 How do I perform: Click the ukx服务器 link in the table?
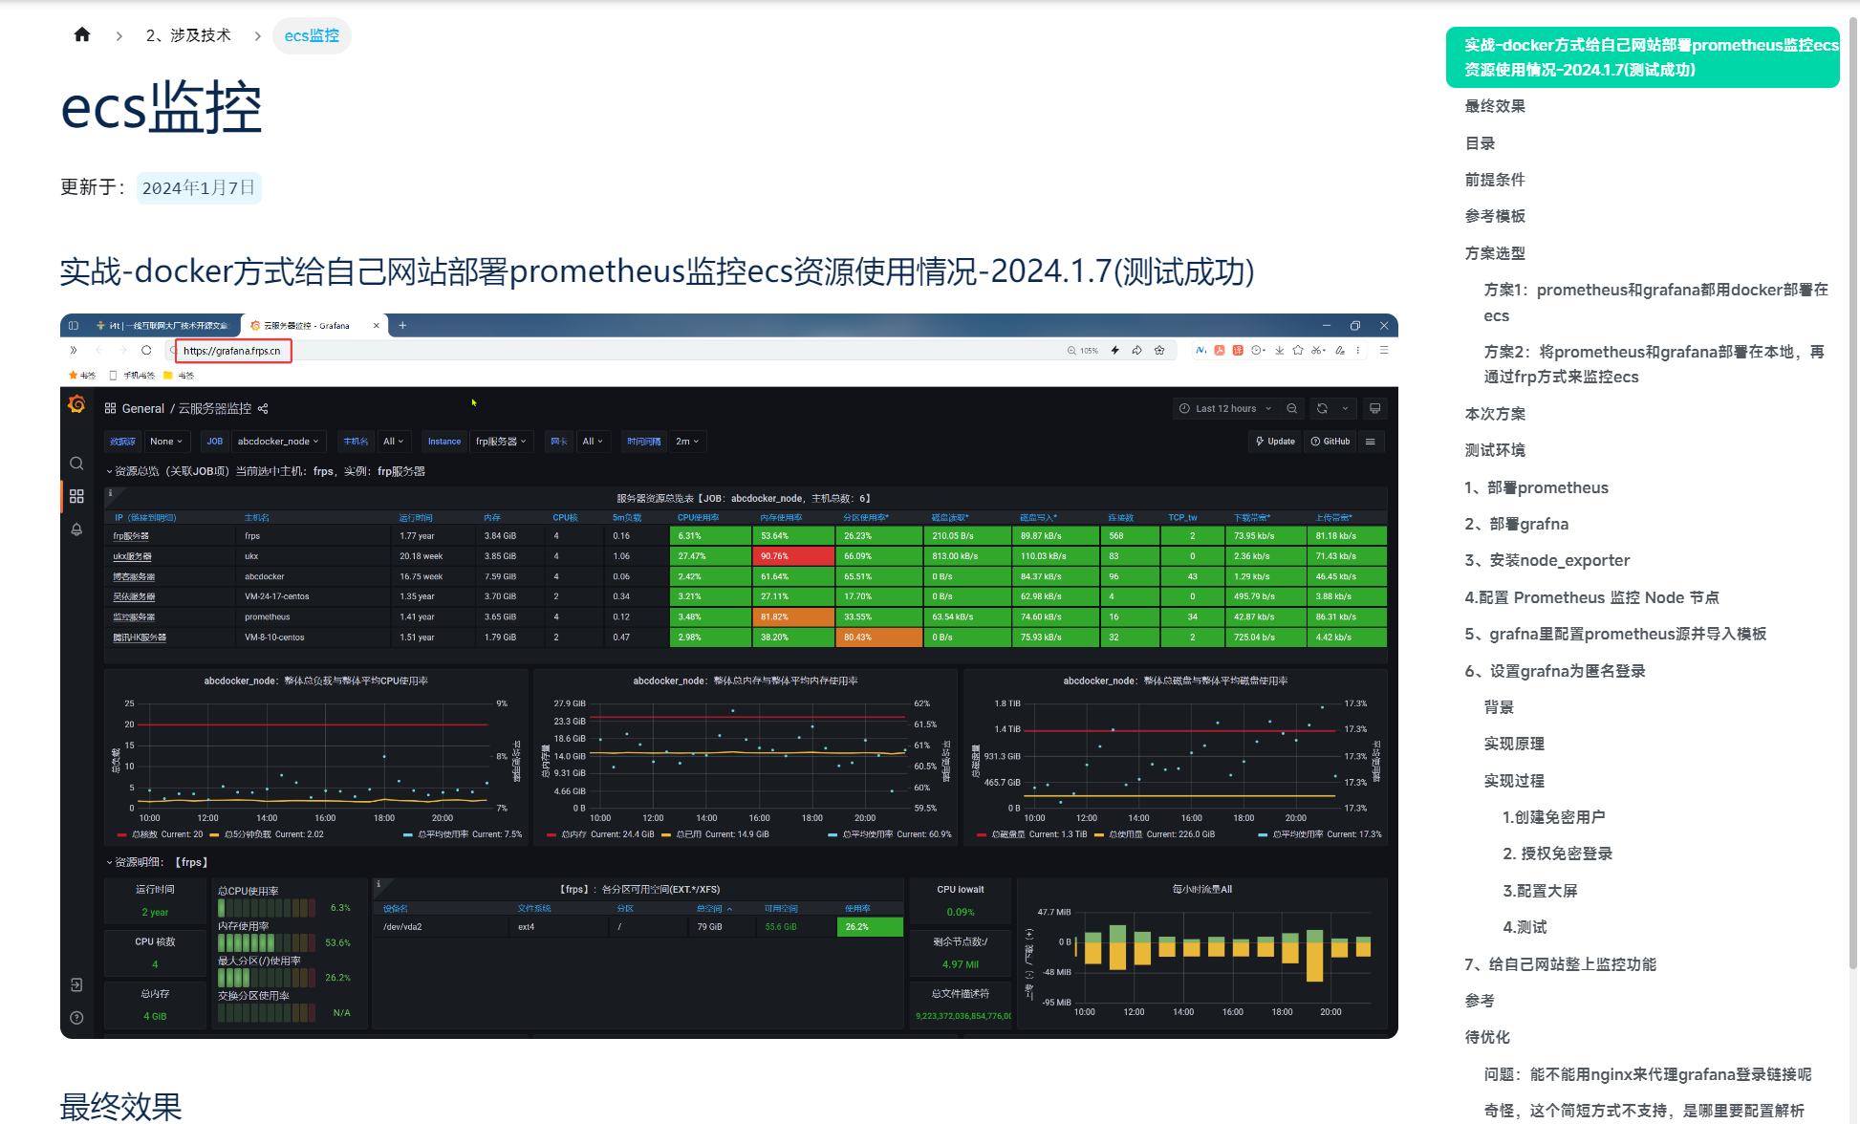(x=132, y=556)
